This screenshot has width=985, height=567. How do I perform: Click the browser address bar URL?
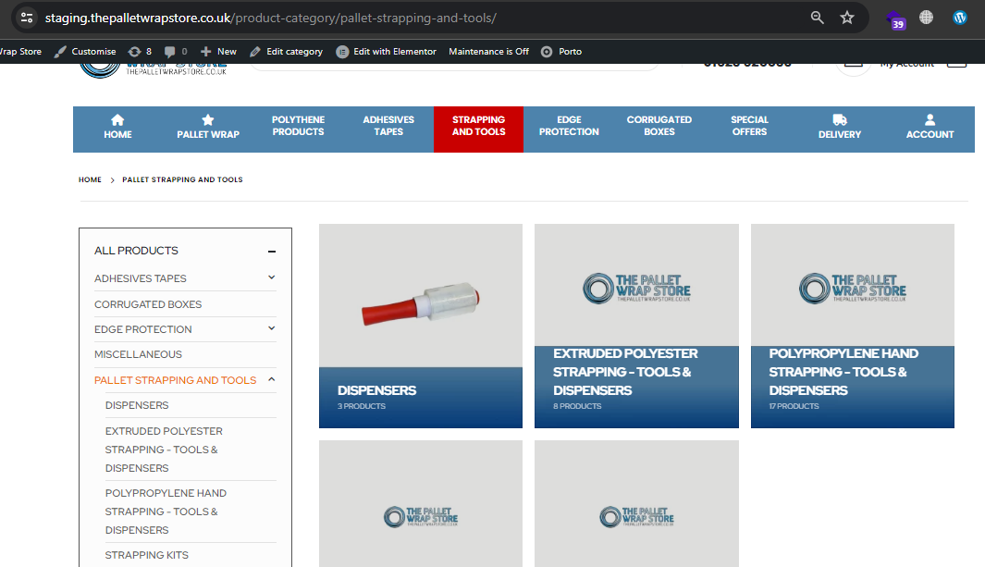click(x=270, y=18)
